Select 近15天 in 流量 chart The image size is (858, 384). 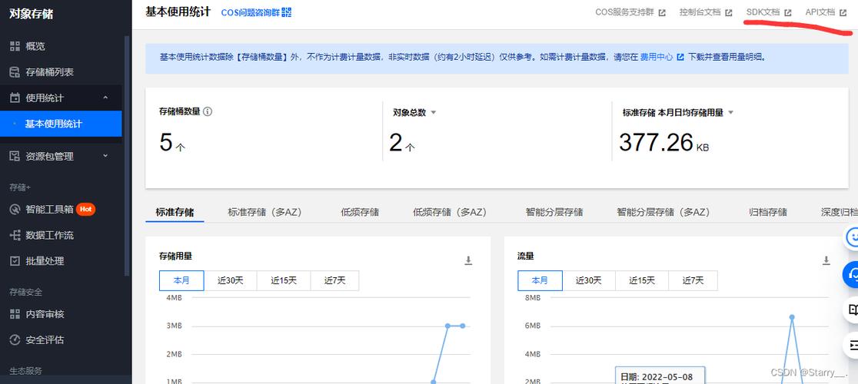click(642, 281)
